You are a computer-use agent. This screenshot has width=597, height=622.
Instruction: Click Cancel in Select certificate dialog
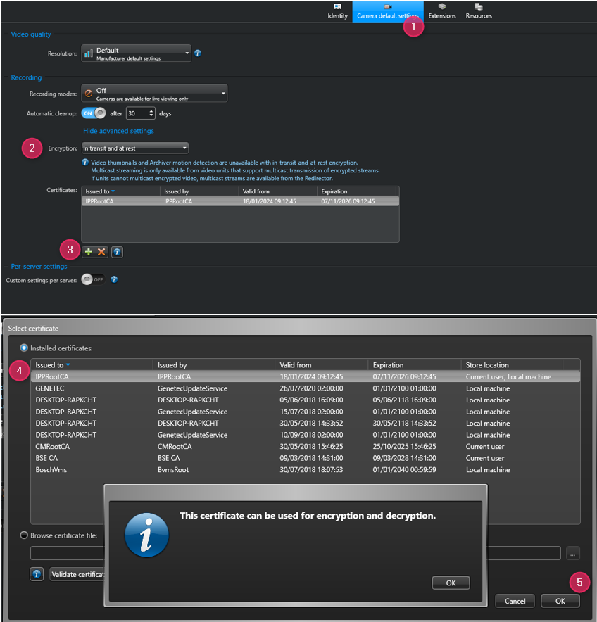coord(515,601)
